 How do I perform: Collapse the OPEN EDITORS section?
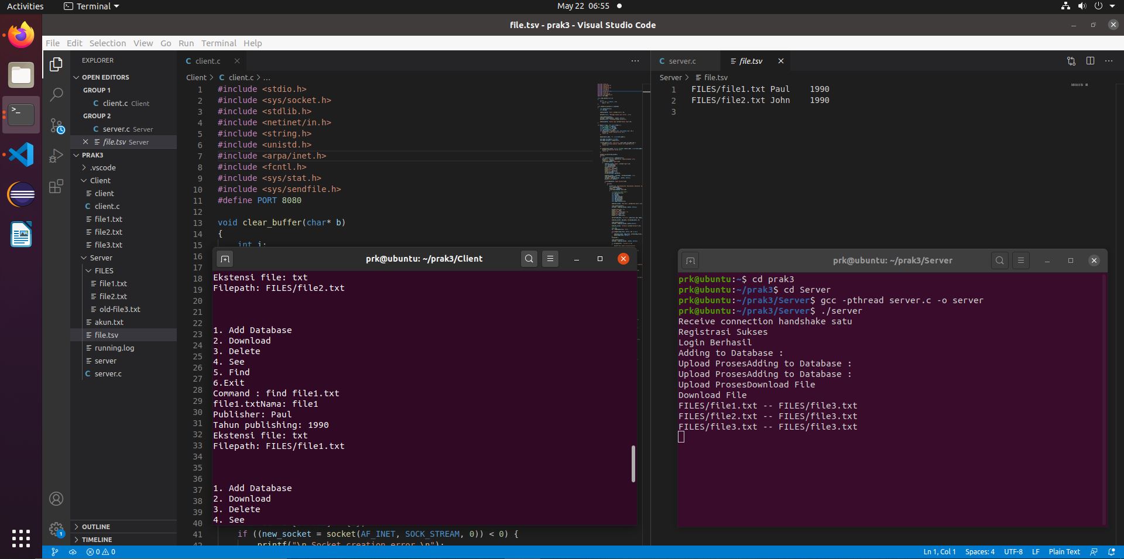coord(105,77)
